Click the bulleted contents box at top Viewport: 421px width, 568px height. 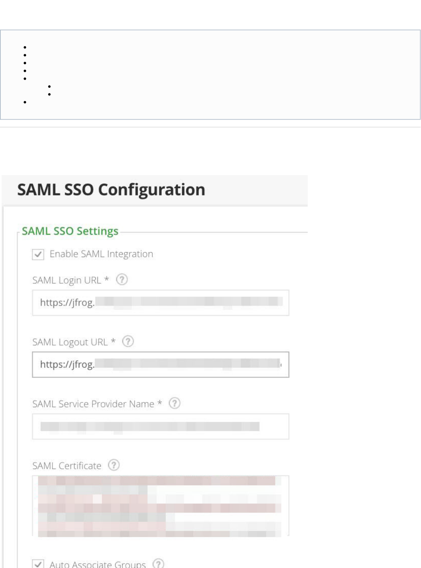210,75
